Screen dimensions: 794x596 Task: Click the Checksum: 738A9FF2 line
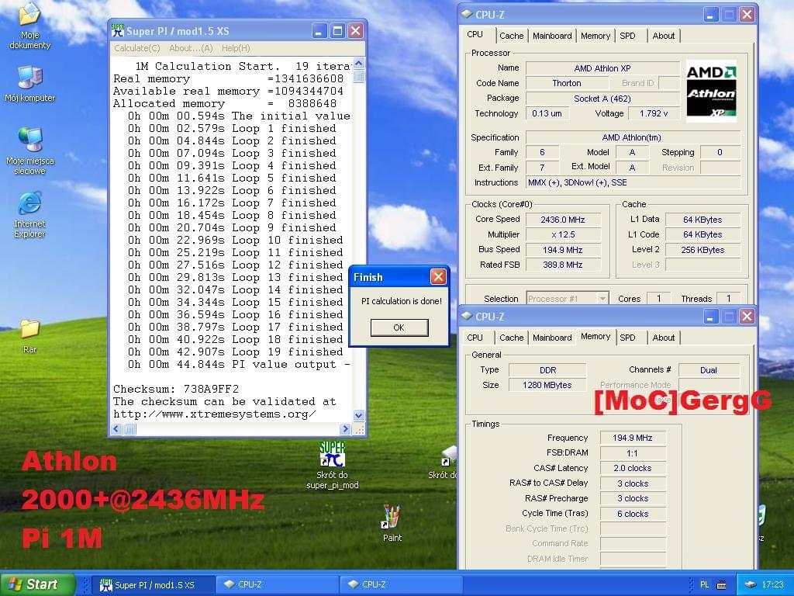176,390
